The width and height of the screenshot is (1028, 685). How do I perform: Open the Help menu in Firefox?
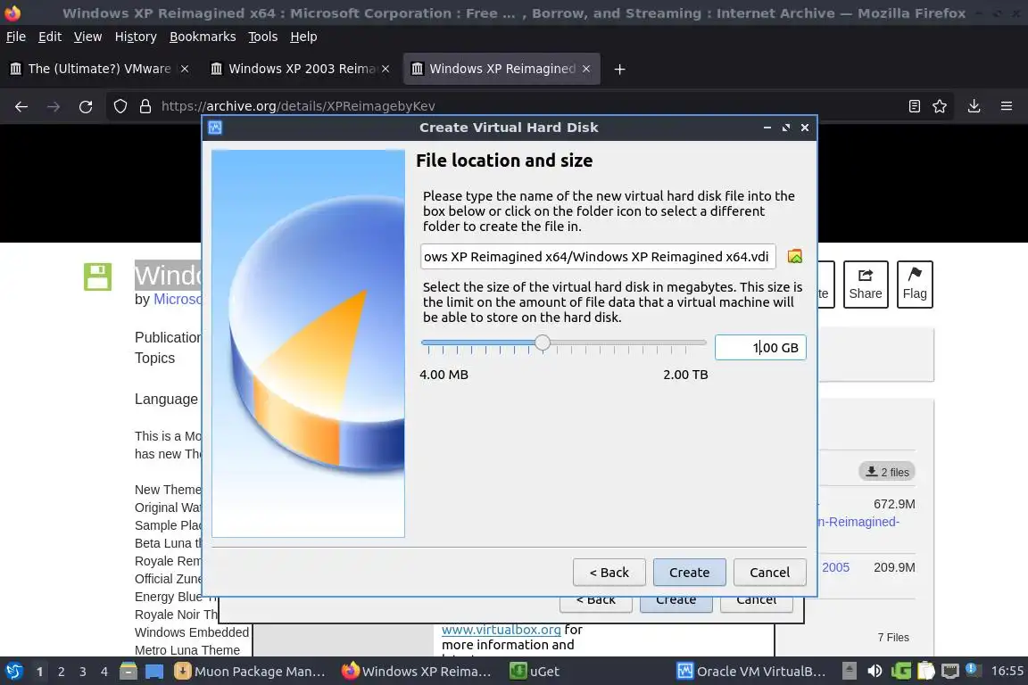[303, 37]
